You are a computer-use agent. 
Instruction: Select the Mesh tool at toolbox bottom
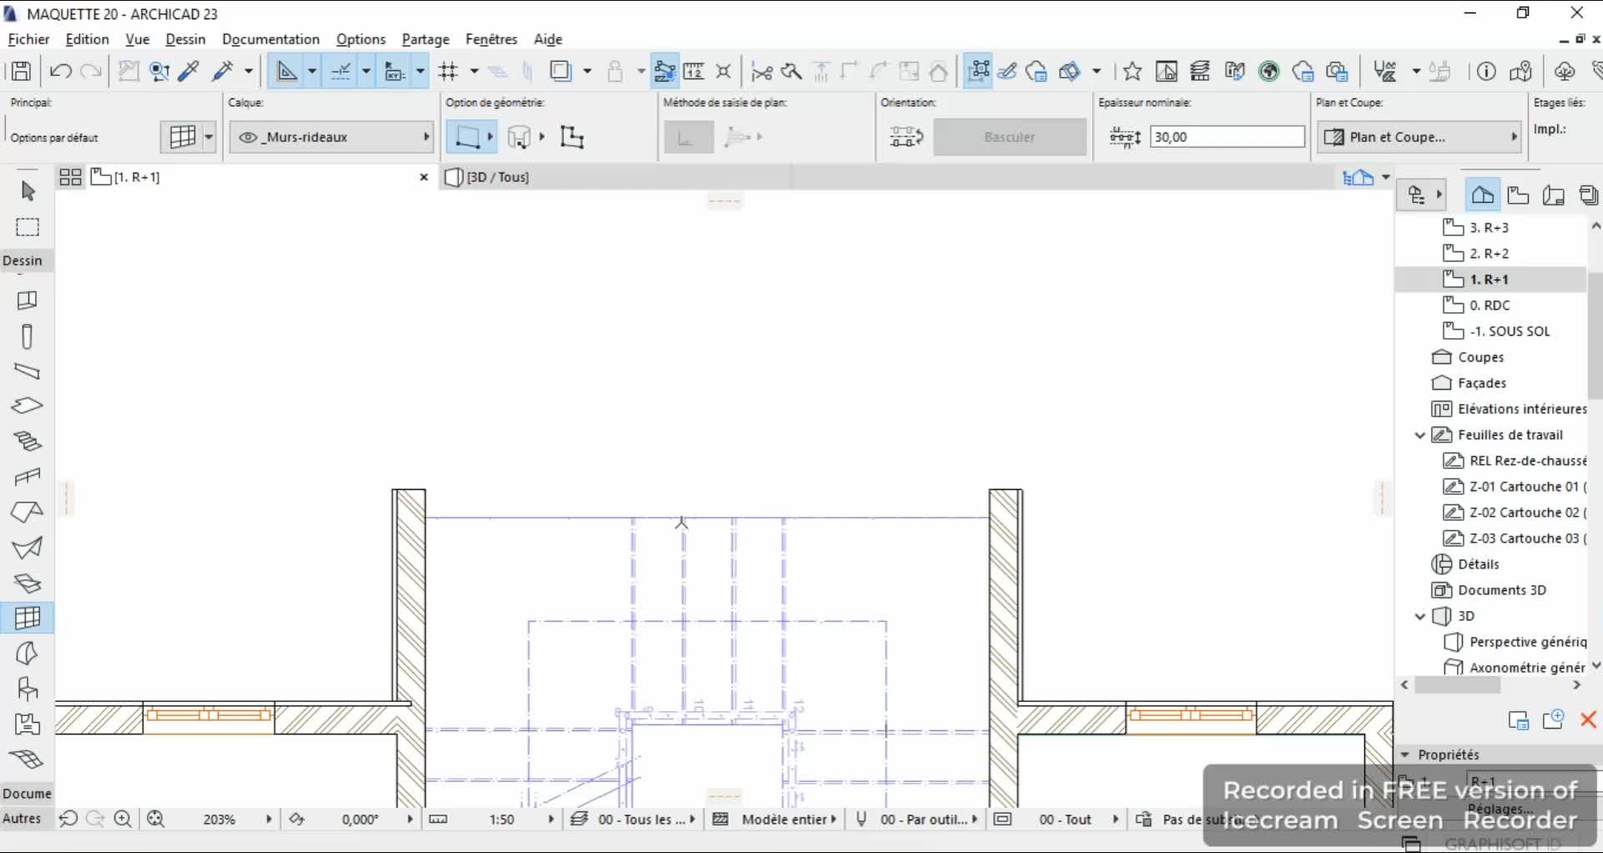pyautogui.click(x=27, y=759)
